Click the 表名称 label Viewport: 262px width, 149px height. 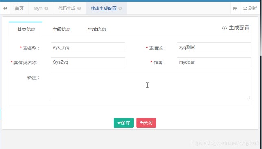coord(30,48)
